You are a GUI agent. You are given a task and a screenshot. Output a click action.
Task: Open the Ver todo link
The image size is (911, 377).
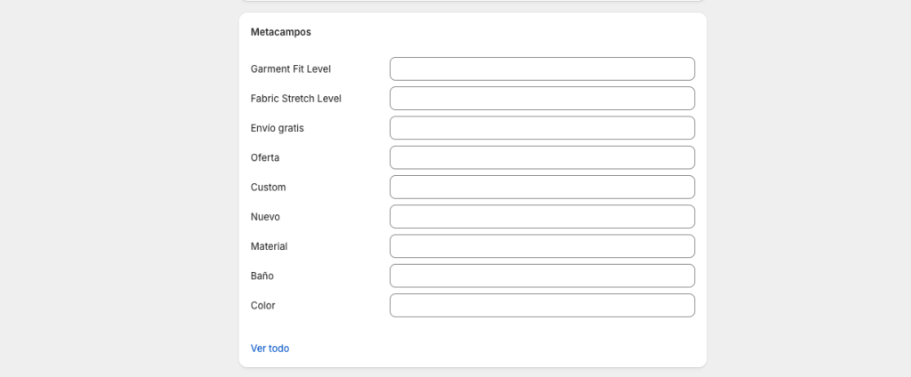point(270,349)
